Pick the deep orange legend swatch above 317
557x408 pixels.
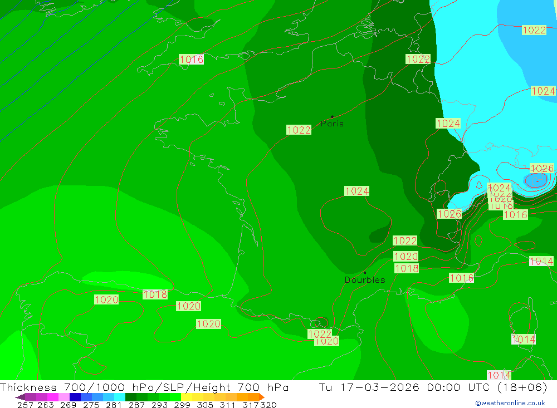[x=253, y=397]
